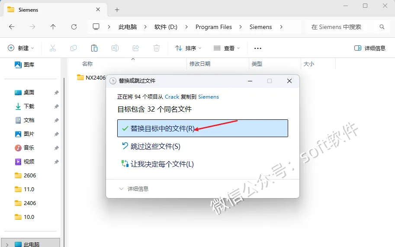Screen dimensions: 395x247
Task: Click the search magnifier icon
Action: pos(382,27)
